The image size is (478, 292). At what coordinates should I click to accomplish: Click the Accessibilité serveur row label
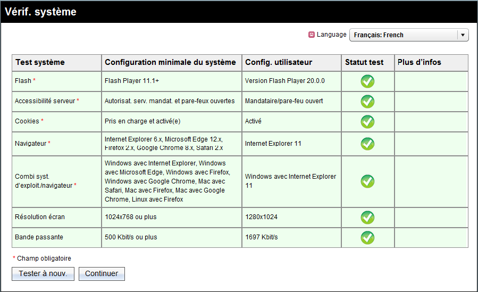tap(45, 101)
